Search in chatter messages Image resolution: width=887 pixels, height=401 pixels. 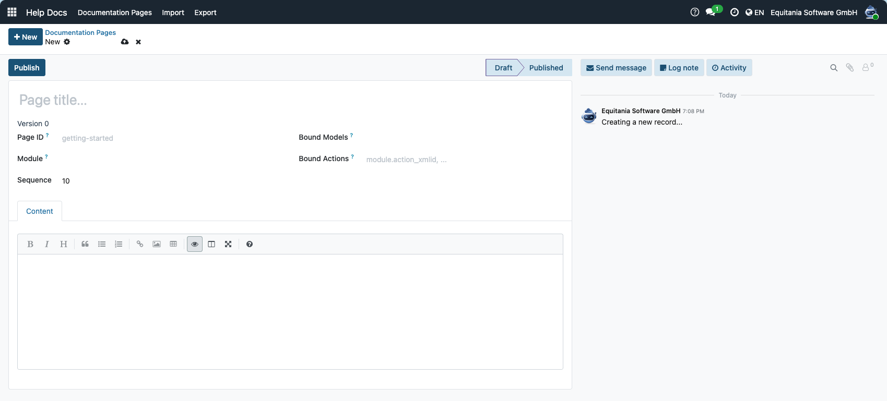click(x=834, y=68)
